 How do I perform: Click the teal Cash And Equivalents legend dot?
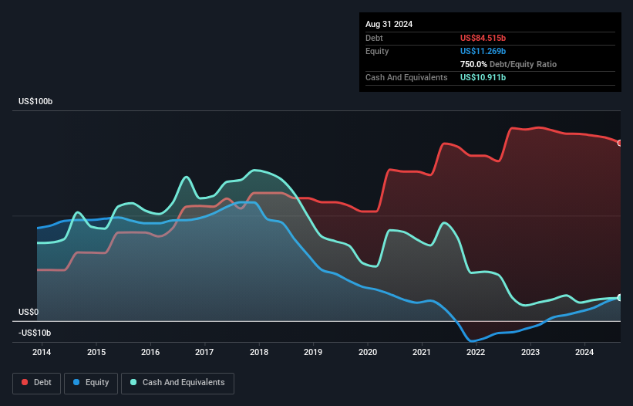click(133, 382)
